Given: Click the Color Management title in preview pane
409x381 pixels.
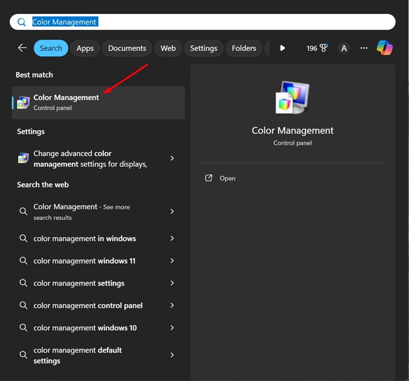Looking at the screenshot, I should 292,131.
